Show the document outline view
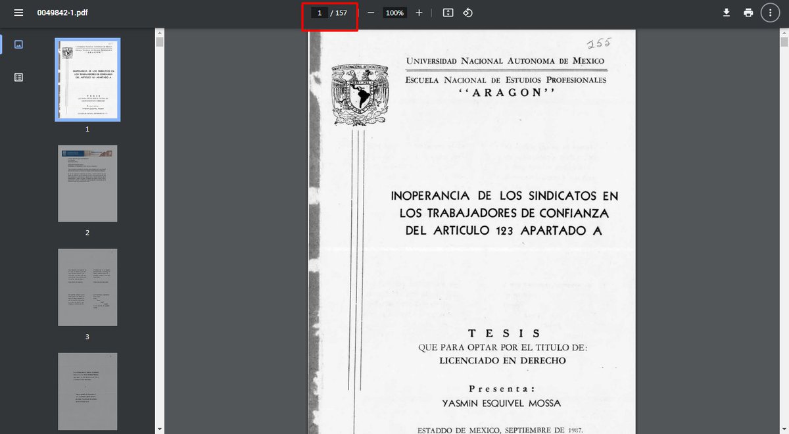The width and height of the screenshot is (789, 434). (x=18, y=77)
